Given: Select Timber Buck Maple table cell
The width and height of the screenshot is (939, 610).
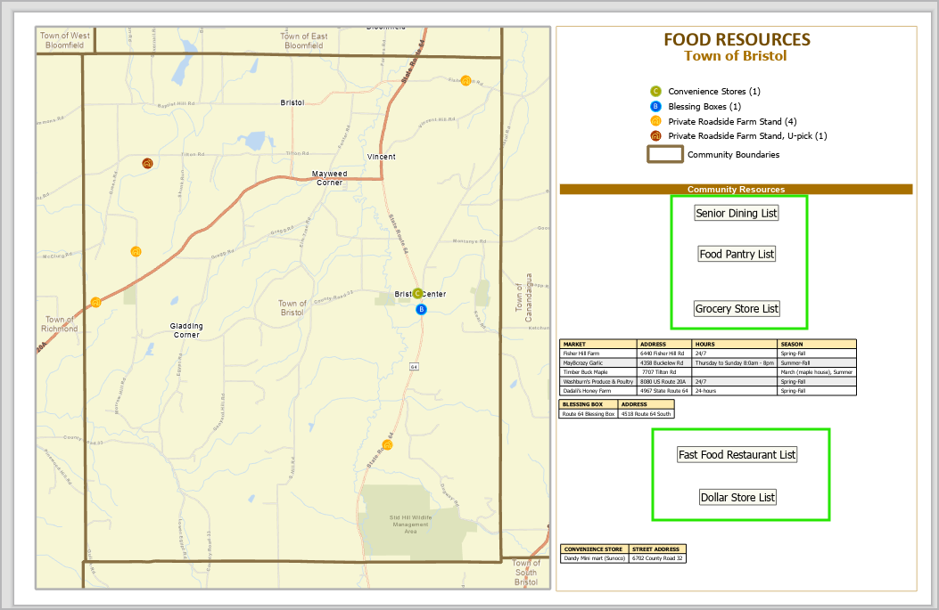Looking at the screenshot, I should pyautogui.click(x=598, y=372).
